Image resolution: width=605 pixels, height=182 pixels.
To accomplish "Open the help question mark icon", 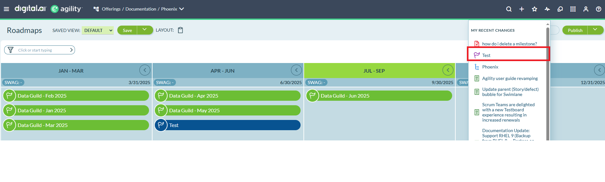I will pyautogui.click(x=599, y=9).
